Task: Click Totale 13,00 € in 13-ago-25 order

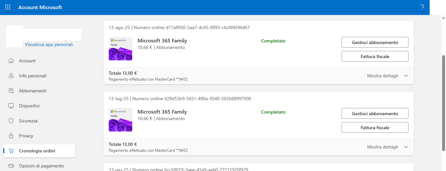Action: (x=123, y=73)
